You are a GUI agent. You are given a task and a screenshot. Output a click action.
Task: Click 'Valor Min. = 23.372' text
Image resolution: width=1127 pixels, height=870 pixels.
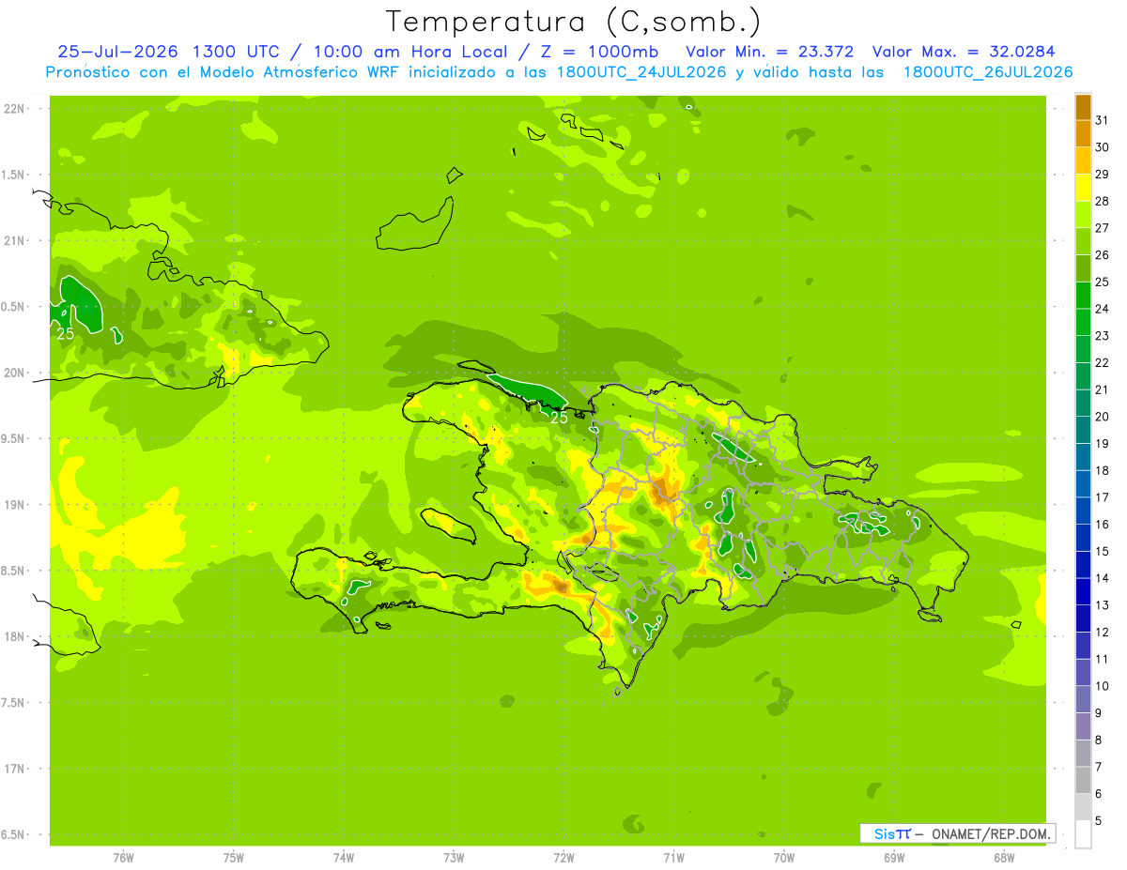770,52
